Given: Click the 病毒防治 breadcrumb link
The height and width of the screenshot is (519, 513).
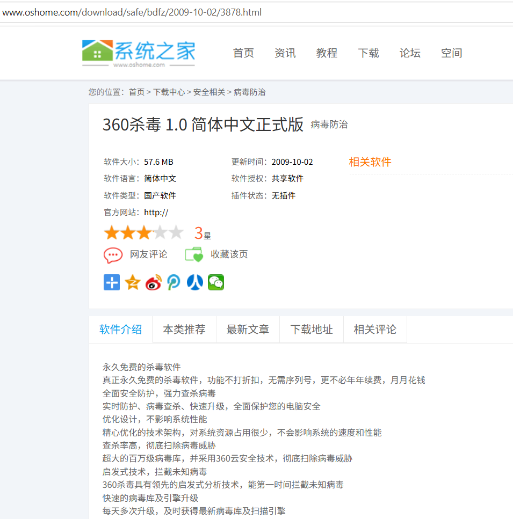Looking at the screenshot, I should [x=250, y=92].
